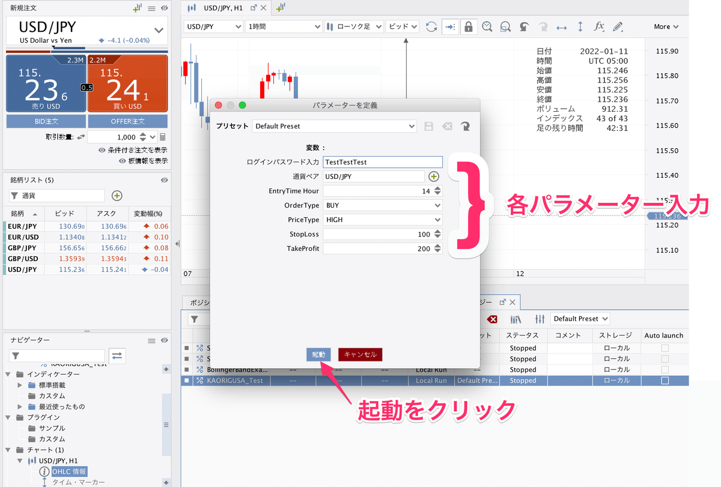Click the reset arrow icon beside プリセット
The height and width of the screenshot is (487, 721).
(x=465, y=126)
